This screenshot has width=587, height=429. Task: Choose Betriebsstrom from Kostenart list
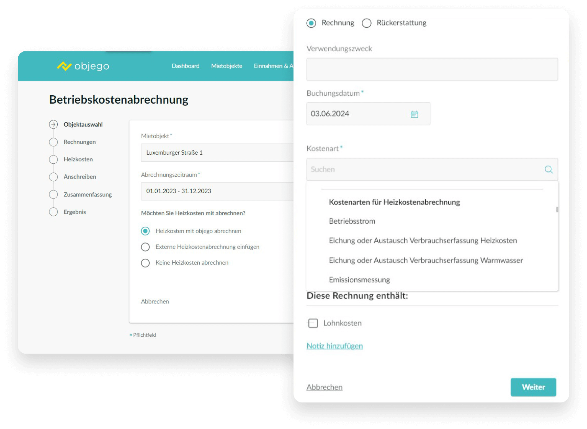(x=352, y=221)
